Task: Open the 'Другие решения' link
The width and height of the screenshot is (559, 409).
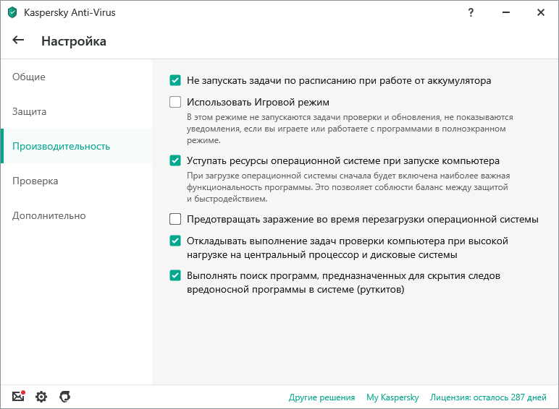Action: click(321, 397)
